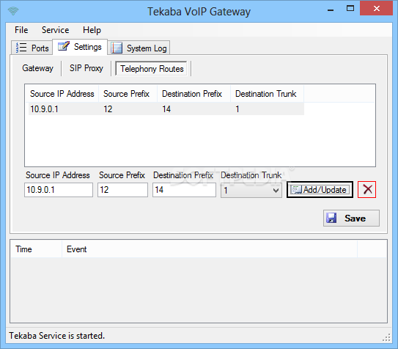398x349 pixels.
Task: Maximize the Tekaba VoIP Gateway window
Action: point(350,9)
